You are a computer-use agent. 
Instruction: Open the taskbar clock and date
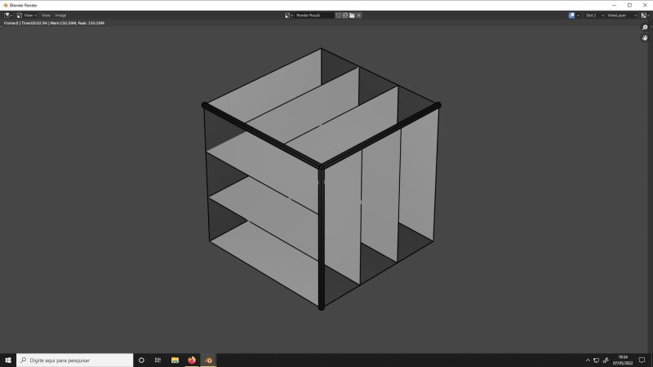(x=623, y=360)
